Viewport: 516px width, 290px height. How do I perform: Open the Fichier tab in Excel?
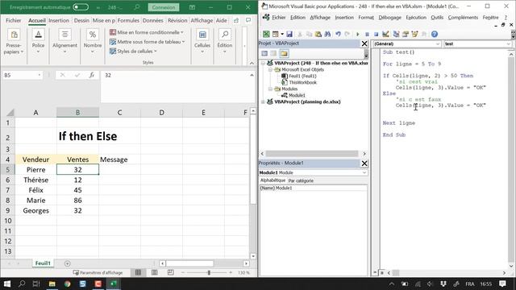pos(14,20)
